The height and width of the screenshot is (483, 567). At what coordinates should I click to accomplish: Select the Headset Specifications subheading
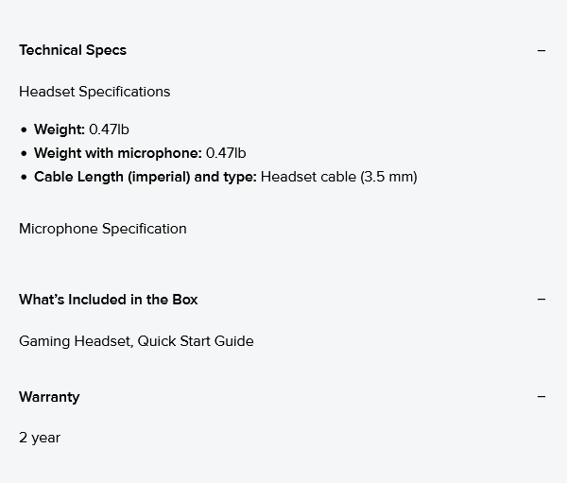point(94,92)
